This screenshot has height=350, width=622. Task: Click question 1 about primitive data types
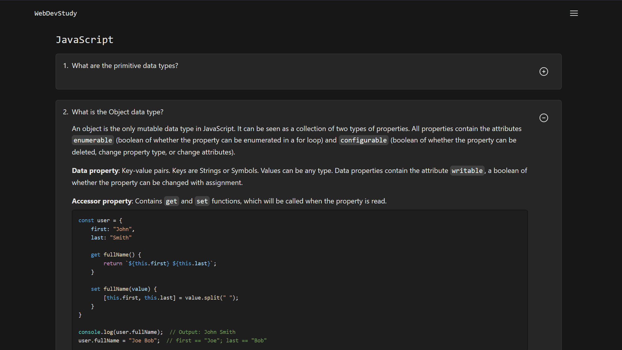click(125, 65)
